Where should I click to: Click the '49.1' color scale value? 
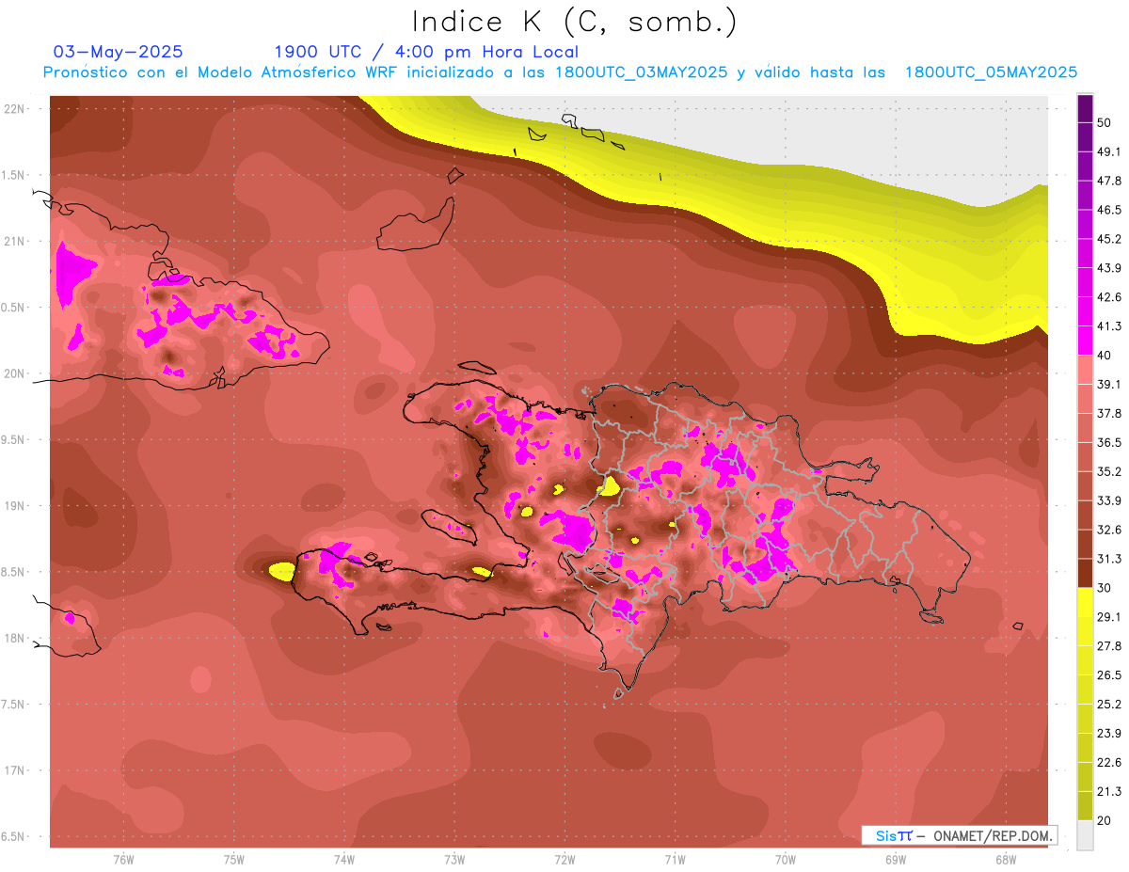click(x=1109, y=151)
